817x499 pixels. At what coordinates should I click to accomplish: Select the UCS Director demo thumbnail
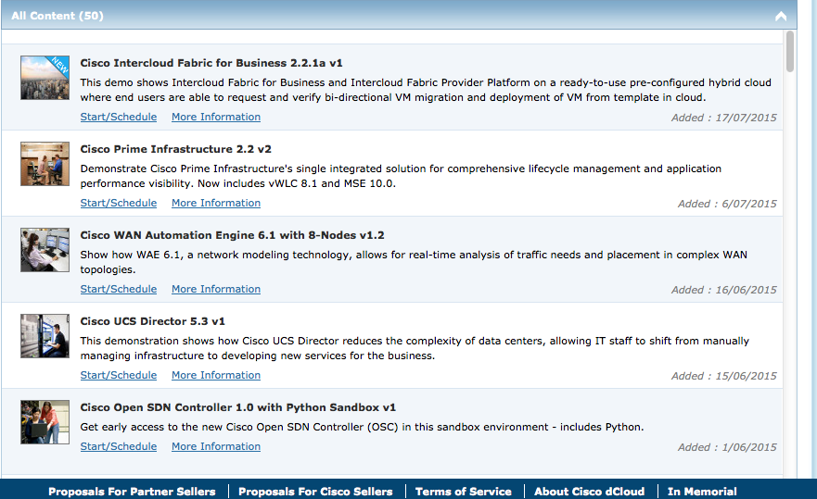click(x=45, y=336)
